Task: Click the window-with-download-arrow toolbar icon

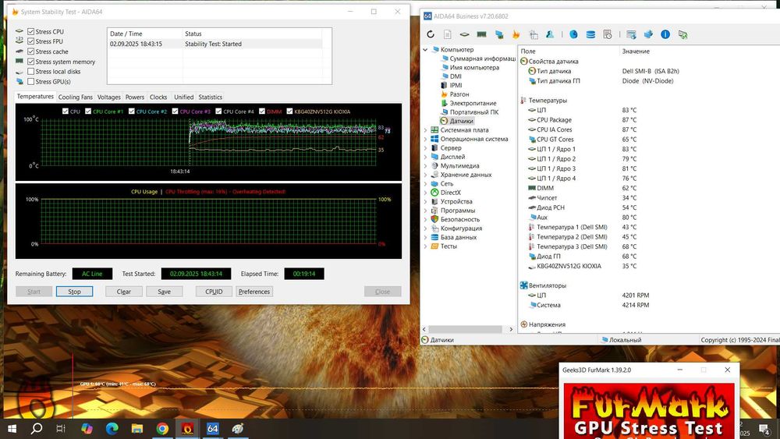Action: point(631,34)
